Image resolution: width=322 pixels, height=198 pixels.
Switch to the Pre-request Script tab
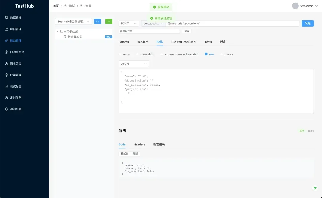(184, 42)
